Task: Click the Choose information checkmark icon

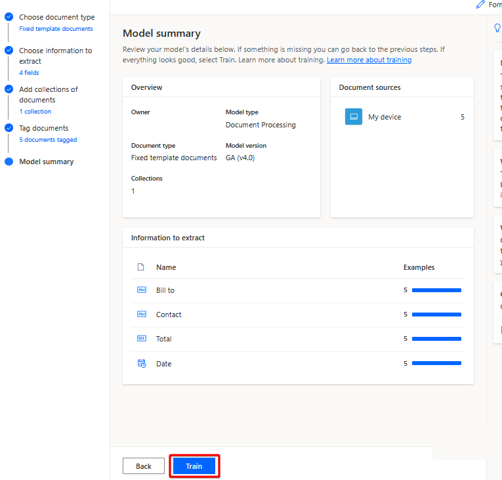Action: click(9, 51)
